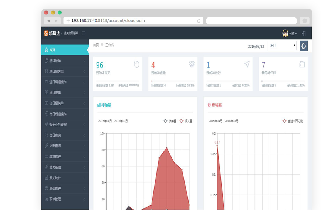Click the logout icon in top header
The image size is (321, 210).
pos(304,33)
